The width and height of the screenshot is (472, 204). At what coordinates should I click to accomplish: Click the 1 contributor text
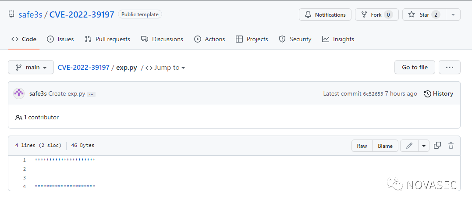point(37,117)
